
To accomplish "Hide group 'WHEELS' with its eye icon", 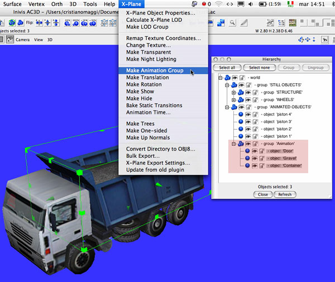I will click(248, 100).
